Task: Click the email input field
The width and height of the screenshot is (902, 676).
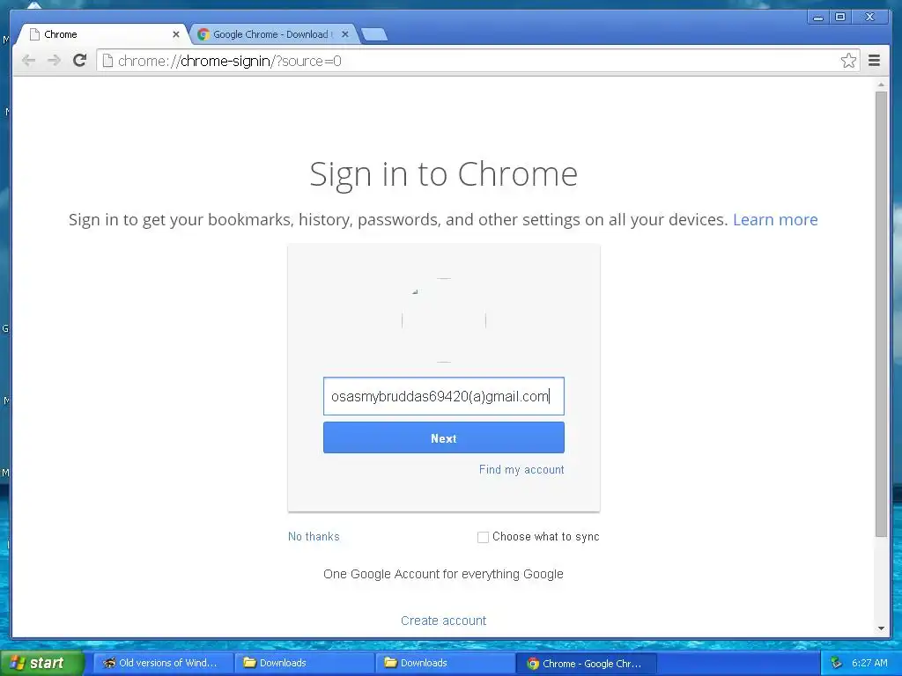Action: pos(444,396)
